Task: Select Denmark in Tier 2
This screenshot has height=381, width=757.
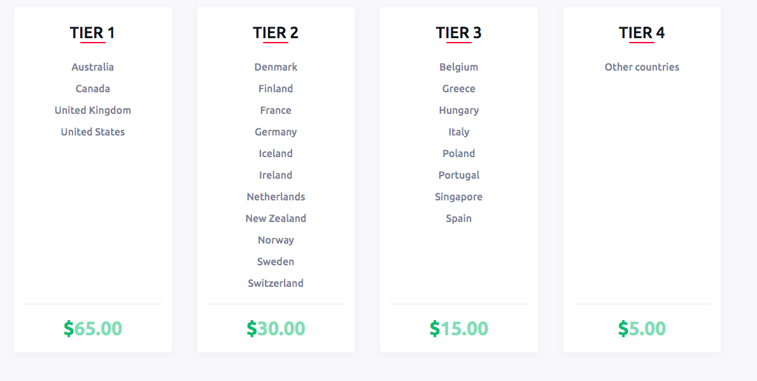Action: [276, 67]
